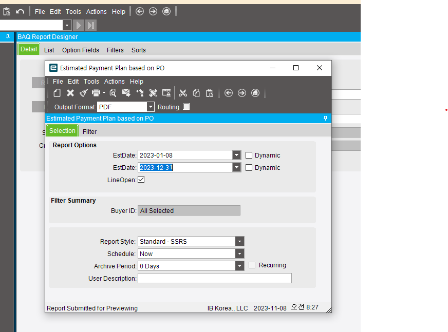Click the Clear broom icon in dialog toolbar
The image size is (448, 332).
tap(84, 93)
